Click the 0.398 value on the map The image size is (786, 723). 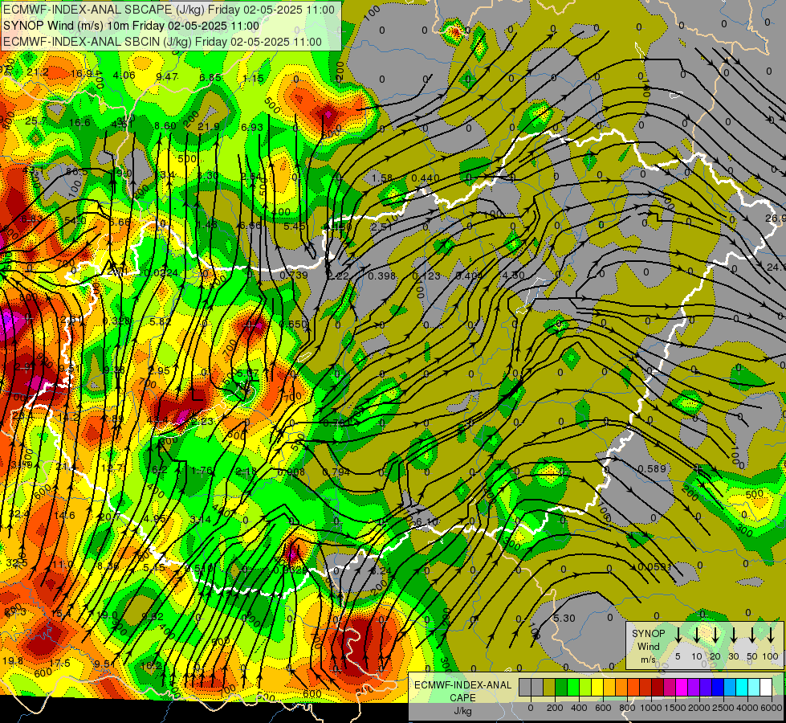[381, 276]
